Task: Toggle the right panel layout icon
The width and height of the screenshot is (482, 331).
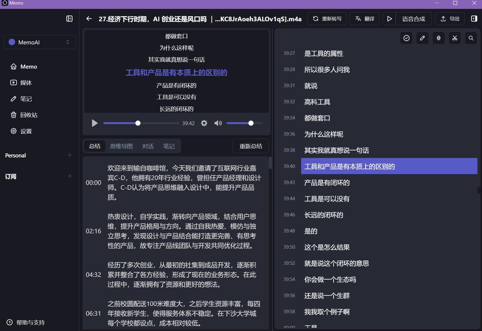Action: pos(474,19)
